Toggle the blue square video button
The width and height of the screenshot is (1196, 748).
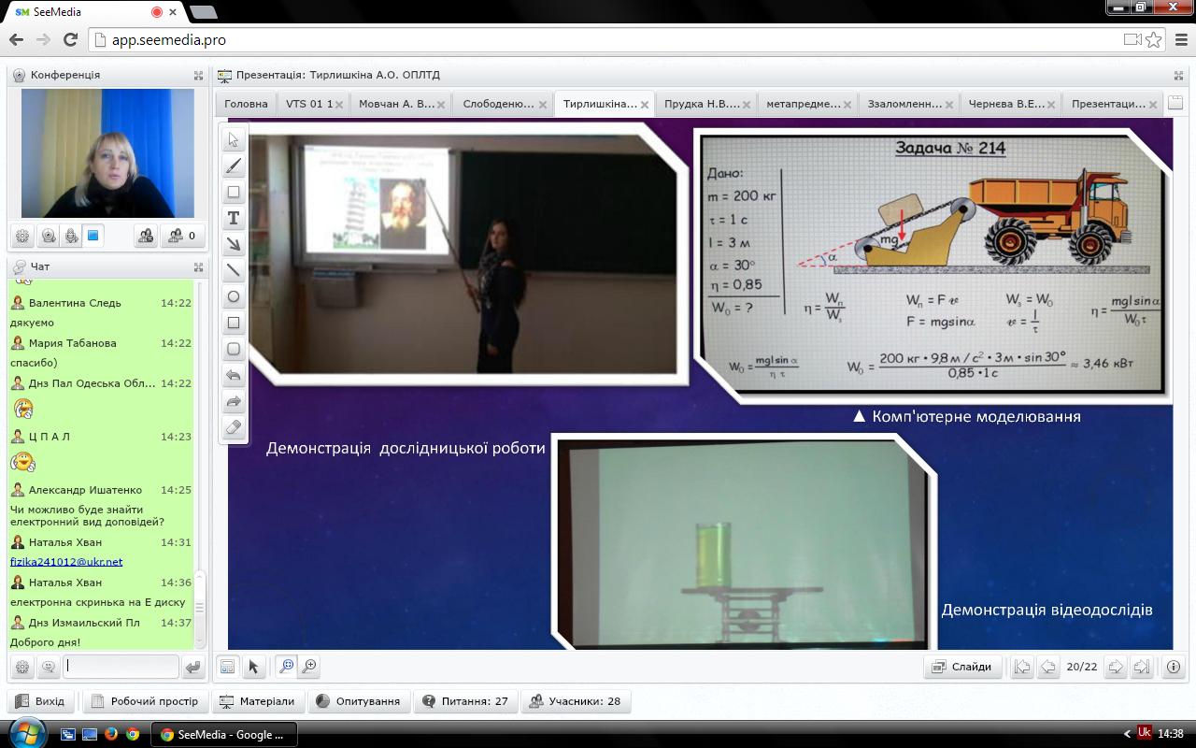pyautogui.click(x=93, y=237)
